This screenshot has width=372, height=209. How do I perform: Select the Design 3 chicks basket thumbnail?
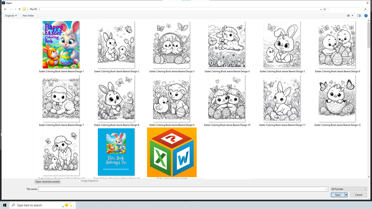point(171,44)
